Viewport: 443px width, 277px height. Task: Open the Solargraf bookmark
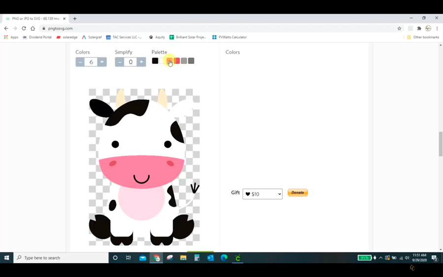tap(92, 37)
